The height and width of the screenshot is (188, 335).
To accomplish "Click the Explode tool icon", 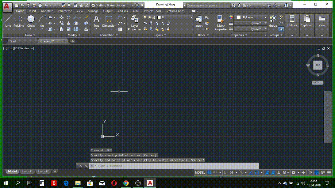I will tap(86, 23).
